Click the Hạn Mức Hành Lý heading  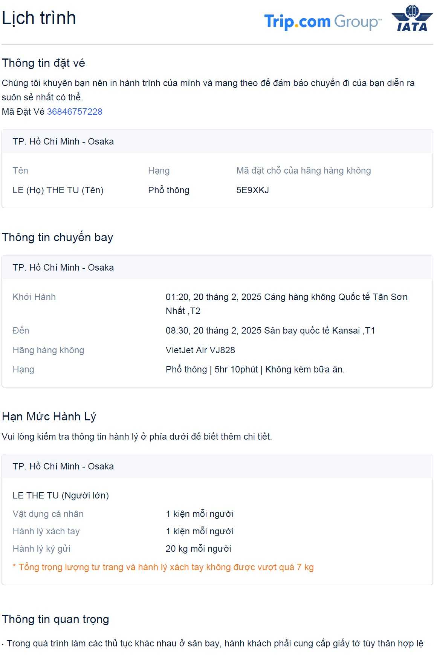(x=49, y=417)
